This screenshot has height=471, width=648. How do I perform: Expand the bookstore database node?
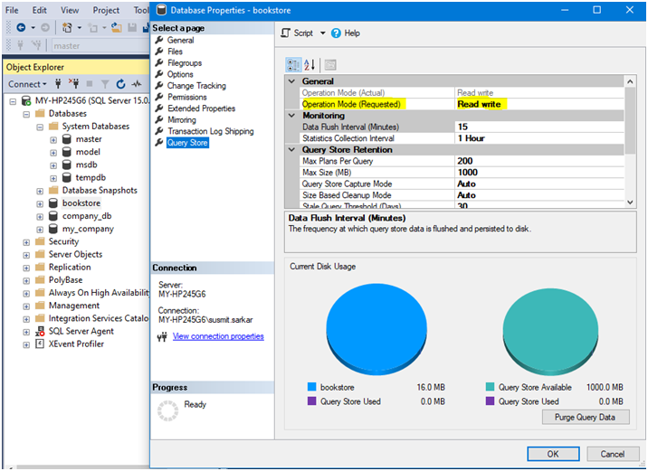(x=40, y=203)
